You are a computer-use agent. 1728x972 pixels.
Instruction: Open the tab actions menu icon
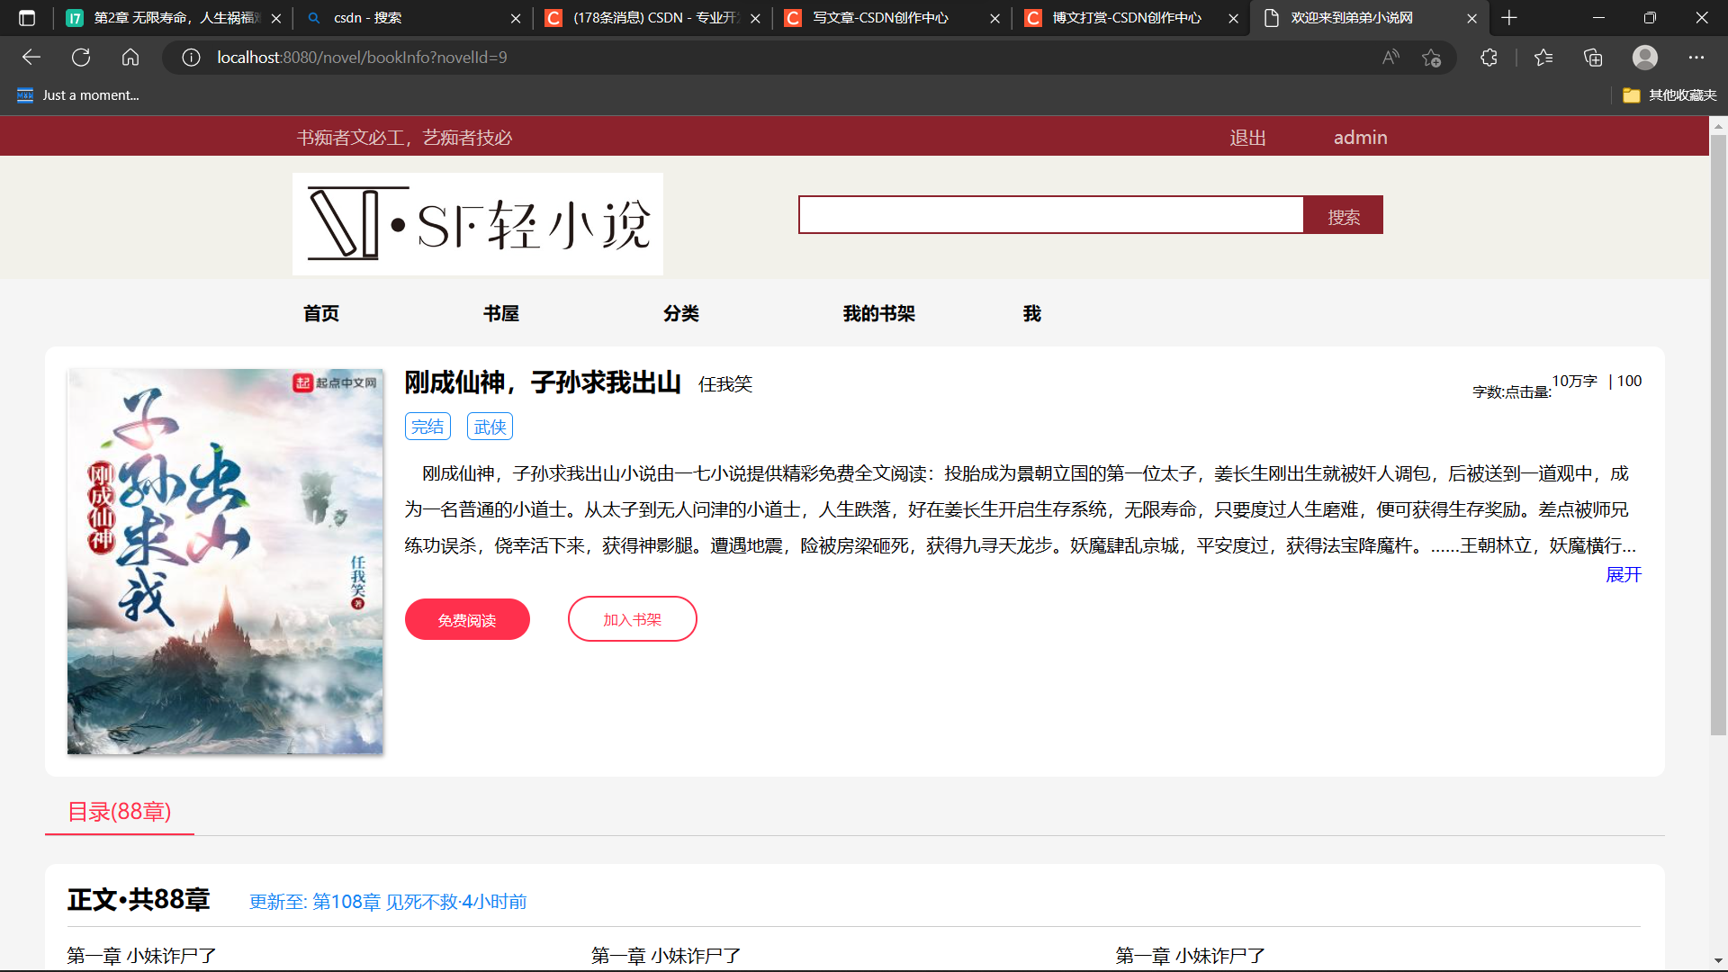[x=27, y=18]
